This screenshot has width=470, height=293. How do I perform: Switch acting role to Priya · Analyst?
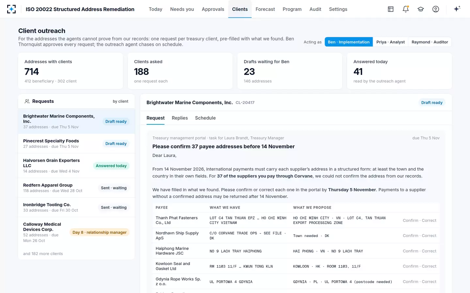tap(390, 42)
